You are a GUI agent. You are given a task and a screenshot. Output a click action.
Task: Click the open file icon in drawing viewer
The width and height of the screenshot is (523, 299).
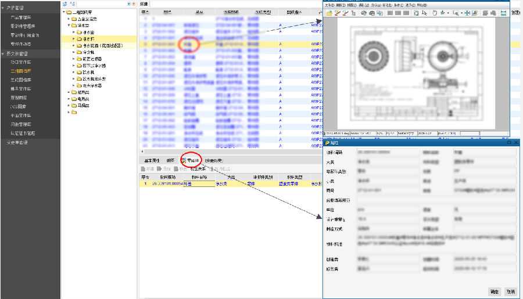click(329, 12)
